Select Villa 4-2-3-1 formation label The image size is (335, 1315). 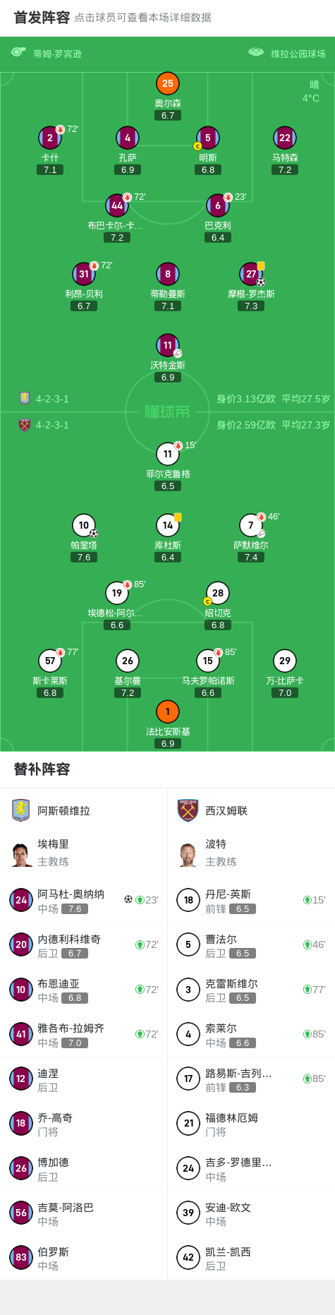[x=53, y=399]
